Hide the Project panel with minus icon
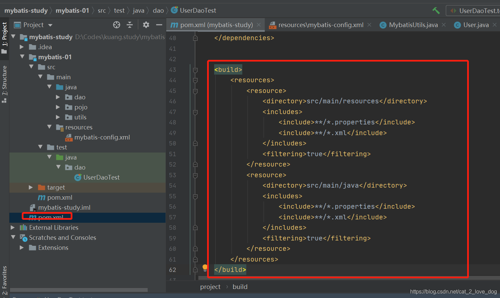500x298 pixels. pyautogui.click(x=159, y=25)
